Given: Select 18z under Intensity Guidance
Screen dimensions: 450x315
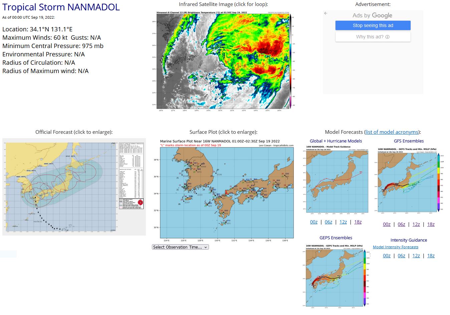Looking at the screenshot, I should pos(431,256).
